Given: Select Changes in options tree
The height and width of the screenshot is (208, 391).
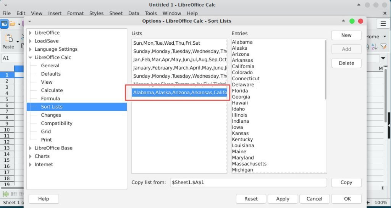Looking at the screenshot, I should tap(51, 115).
